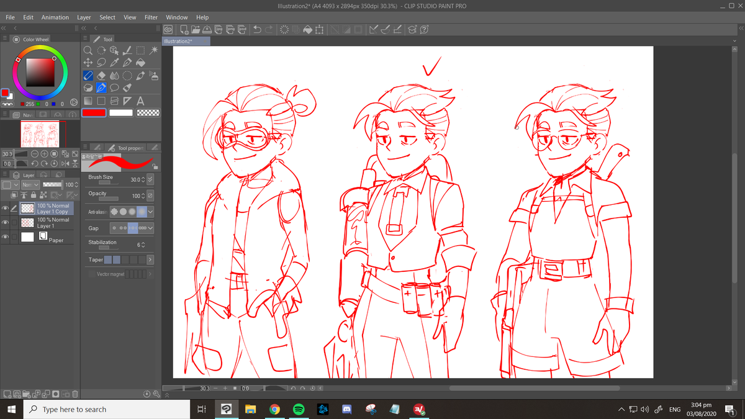This screenshot has height=419, width=745.
Task: Export as png from command bar
Action: click(230, 29)
